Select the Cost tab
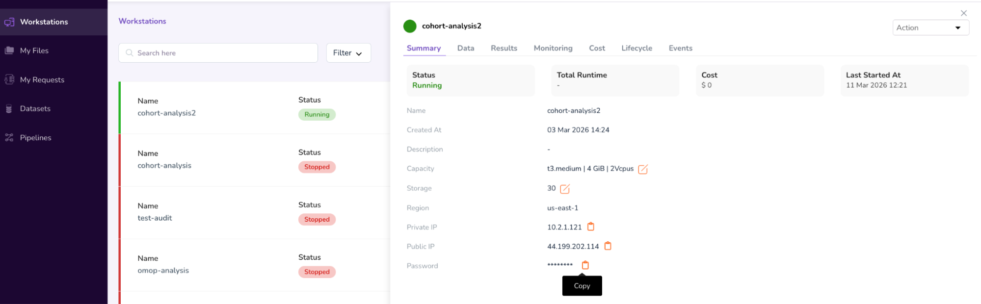This screenshot has width=981, height=304. pyautogui.click(x=597, y=48)
